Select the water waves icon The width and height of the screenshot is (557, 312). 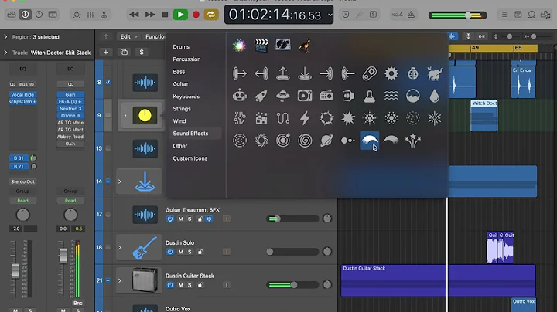(391, 96)
